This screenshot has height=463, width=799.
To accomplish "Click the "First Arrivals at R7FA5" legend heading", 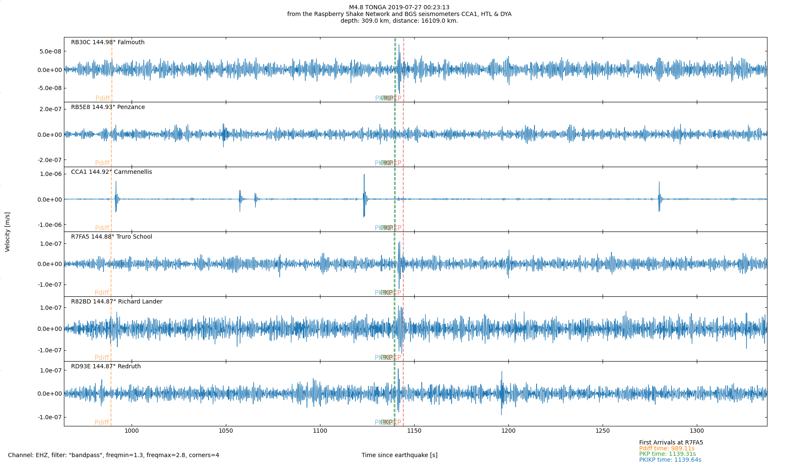I will click(x=671, y=442).
